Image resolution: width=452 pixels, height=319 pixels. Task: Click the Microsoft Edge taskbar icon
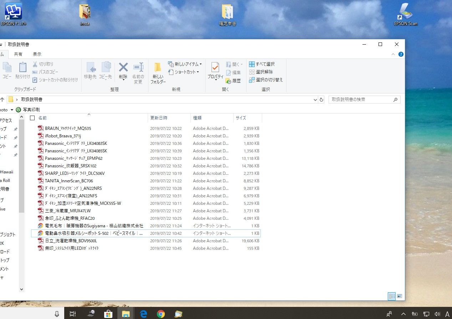[x=143, y=314]
